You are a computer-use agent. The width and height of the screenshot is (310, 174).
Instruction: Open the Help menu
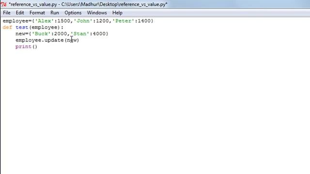(x=117, y=13)
